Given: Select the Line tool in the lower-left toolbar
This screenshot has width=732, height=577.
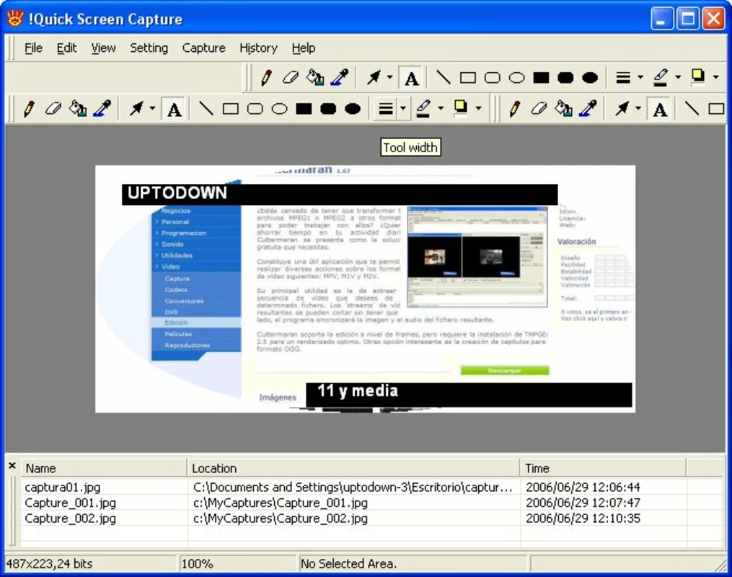Looking at the screenshot, I should tap(206, 109).
